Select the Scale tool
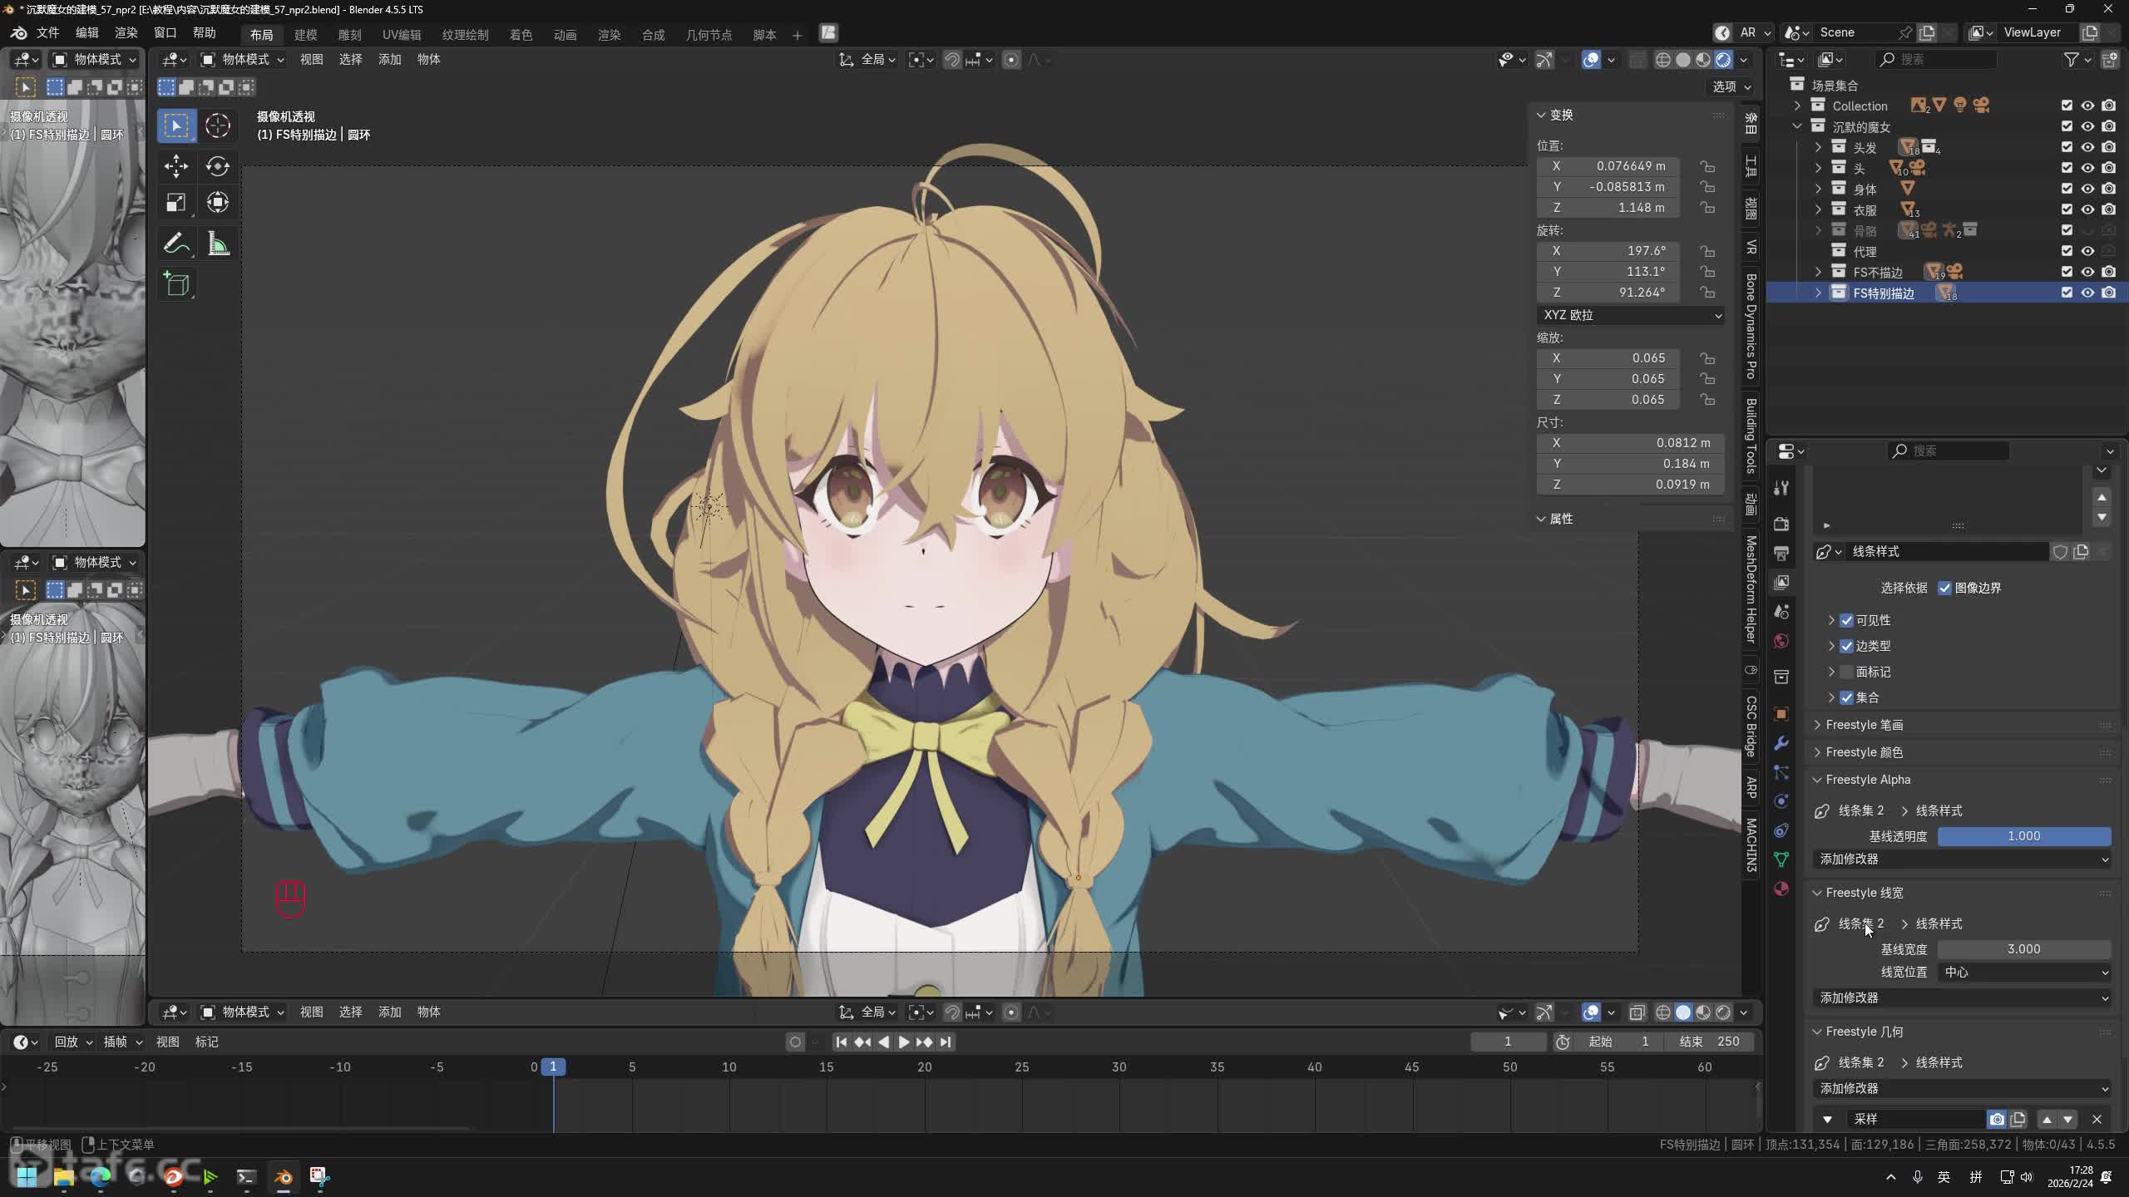Screen dimensions: 2129x1197 pyautogui.click(x=175, y=203)
